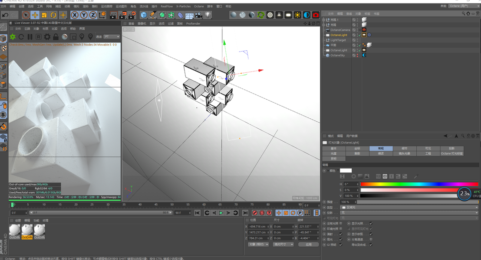
Task: Open the channel PT dropdown
Action: 112,37
